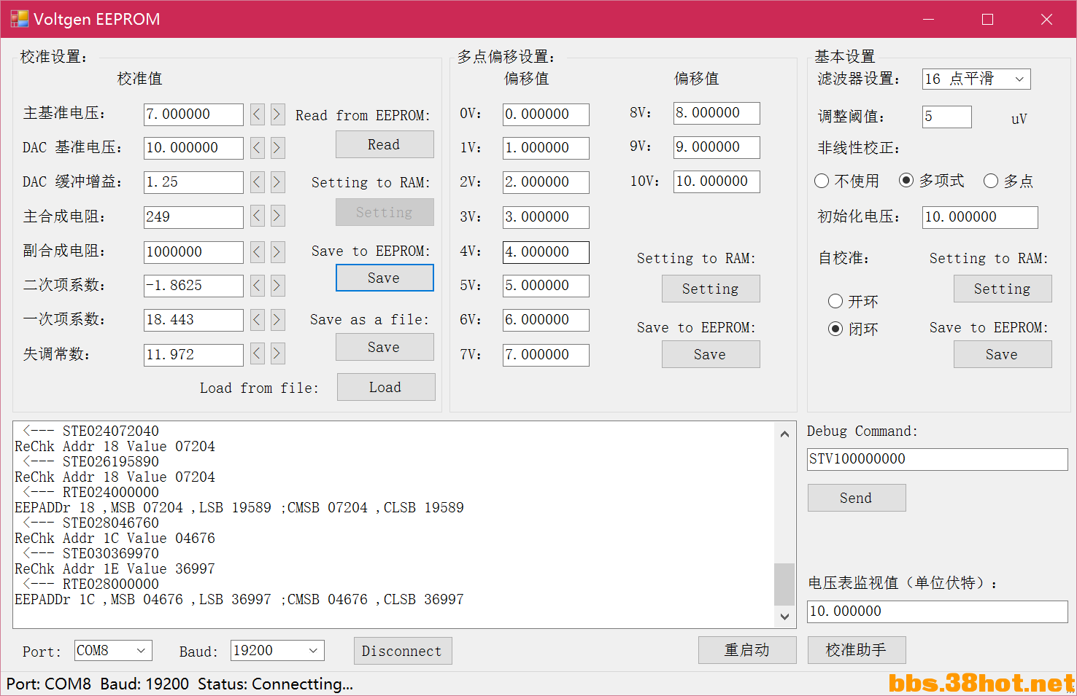Focus the 10V offset field
Viewport: 1077px width, 696px height.
click(717, 181)
